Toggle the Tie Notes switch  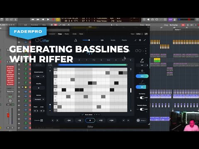pyautogui.click(x=142, y=98)
